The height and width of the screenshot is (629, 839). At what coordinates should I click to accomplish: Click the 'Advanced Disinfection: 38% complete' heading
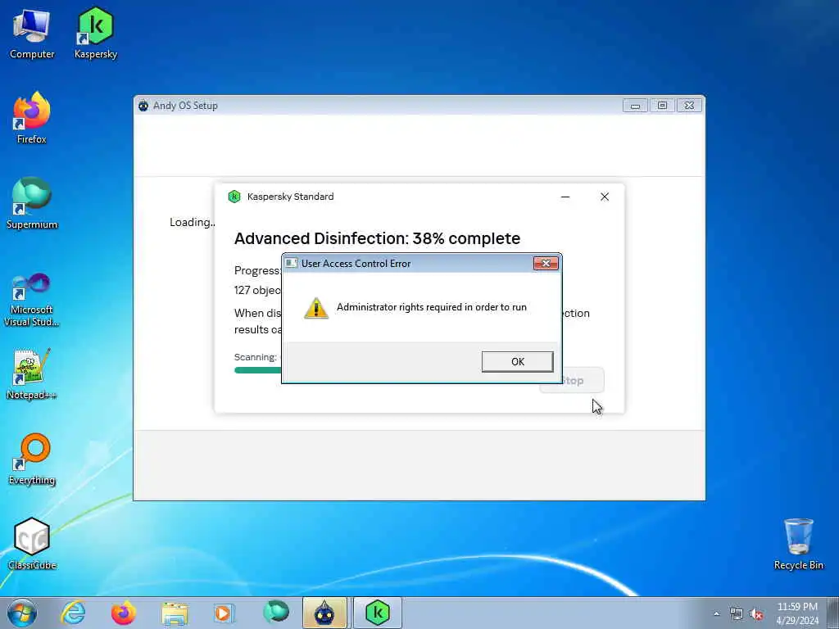[377, 238]
